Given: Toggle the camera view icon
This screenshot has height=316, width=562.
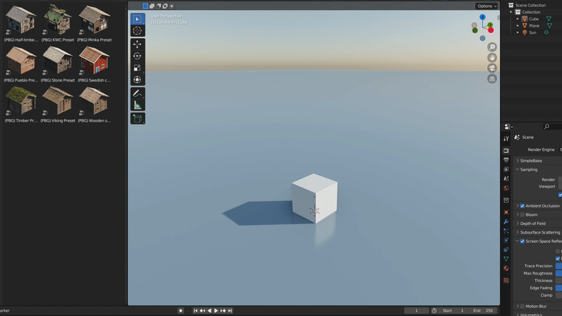Looking at the screenshot, I should 492,68.
